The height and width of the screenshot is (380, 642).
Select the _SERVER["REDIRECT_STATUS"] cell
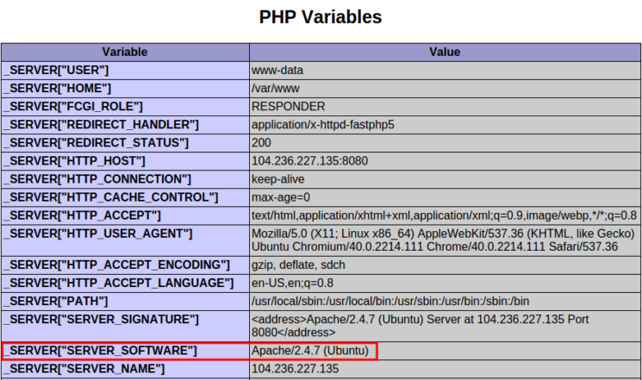point(125,143)
